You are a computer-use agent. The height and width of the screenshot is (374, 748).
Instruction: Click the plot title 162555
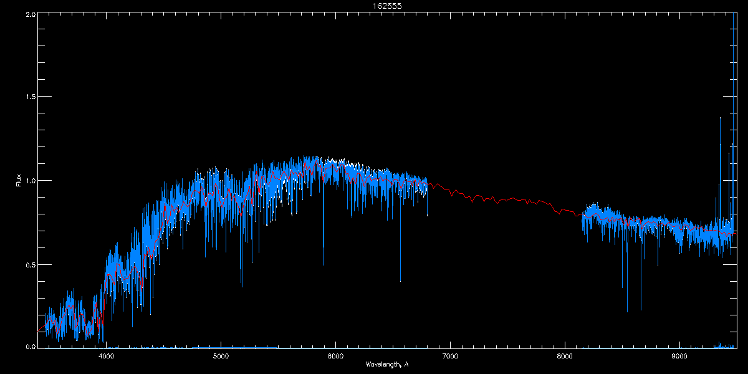[x=386, y=6]
